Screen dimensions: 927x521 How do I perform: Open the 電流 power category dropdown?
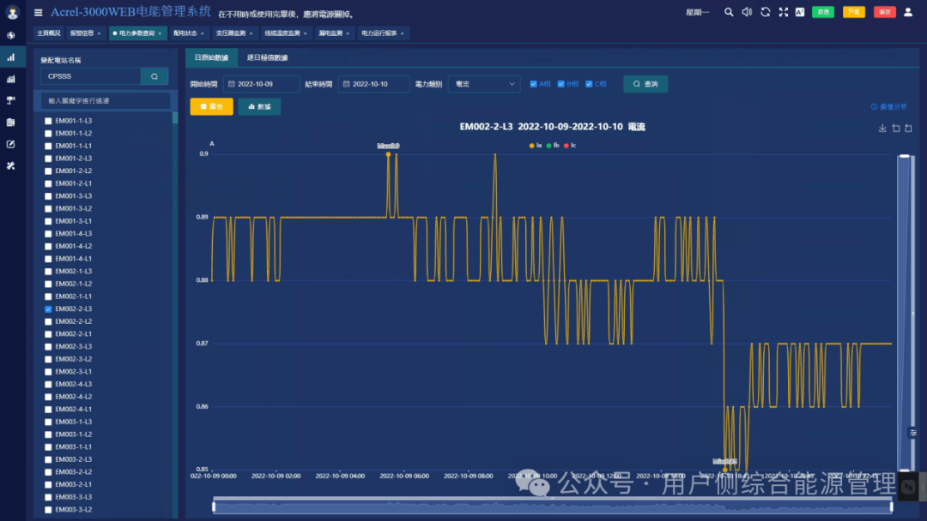pyautogui.click(x=484, y=84)
